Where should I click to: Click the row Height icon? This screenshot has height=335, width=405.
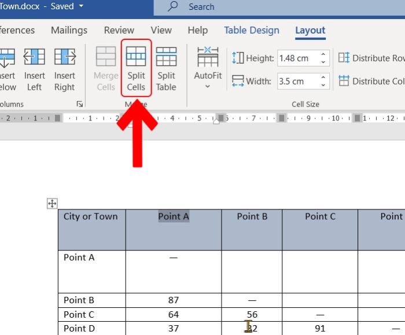[x=238, y=58]
